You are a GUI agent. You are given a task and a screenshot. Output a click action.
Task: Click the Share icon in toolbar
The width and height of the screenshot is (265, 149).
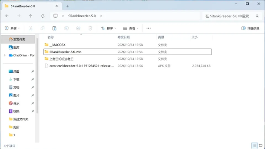click(78, 28)
